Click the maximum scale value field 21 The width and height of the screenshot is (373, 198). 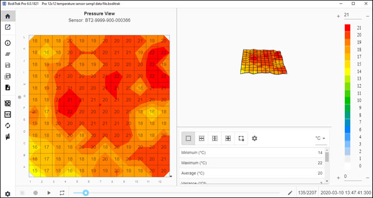353,15
